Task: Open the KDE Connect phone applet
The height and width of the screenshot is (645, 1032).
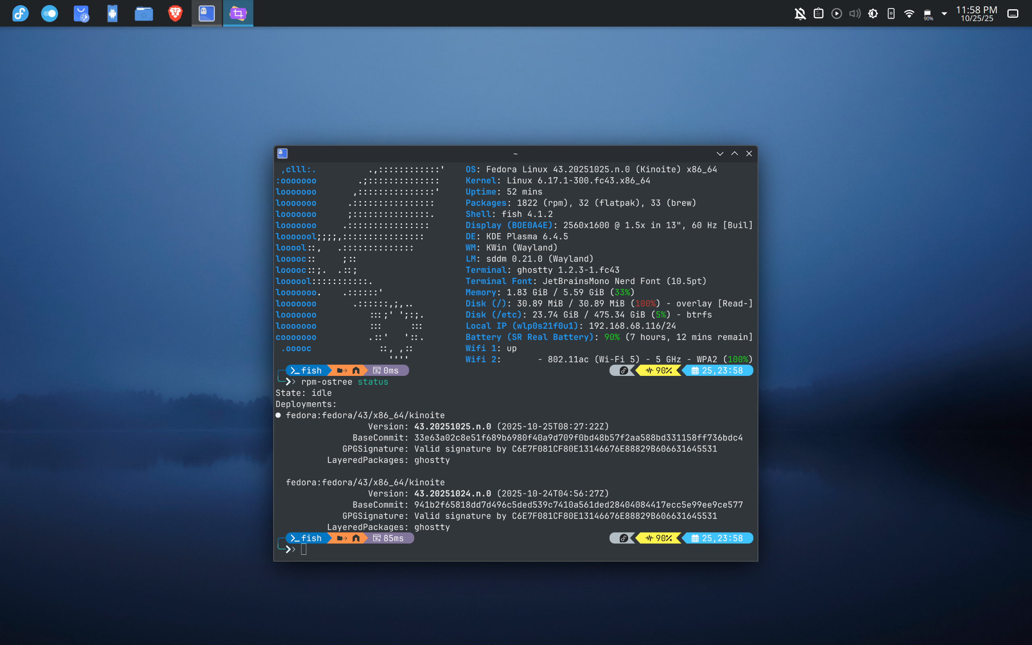Action: pos(891,13)
